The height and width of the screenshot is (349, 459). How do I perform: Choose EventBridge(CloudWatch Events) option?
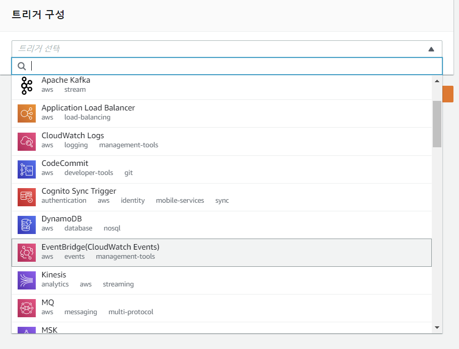pyautogui.click(x=222, y=253)
